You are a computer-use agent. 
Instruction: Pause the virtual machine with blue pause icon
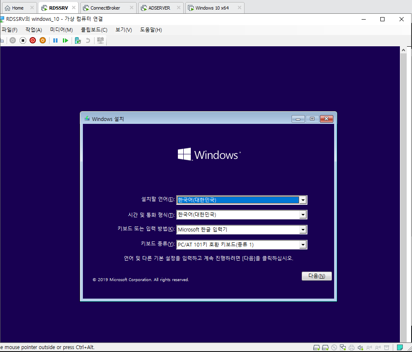click(55, 40)
